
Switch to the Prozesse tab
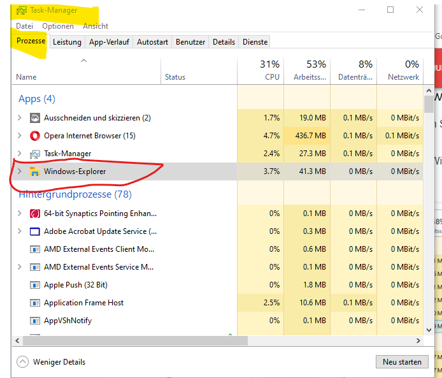pos(31,41)
